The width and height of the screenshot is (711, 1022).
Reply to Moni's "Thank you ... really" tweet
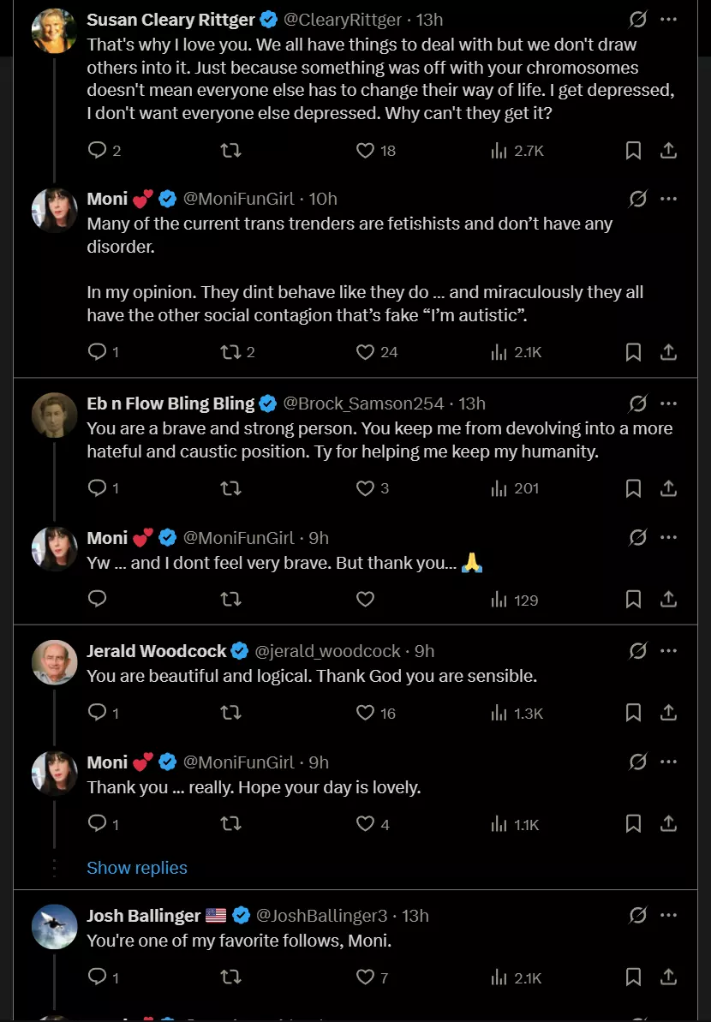tap(98, 824)
